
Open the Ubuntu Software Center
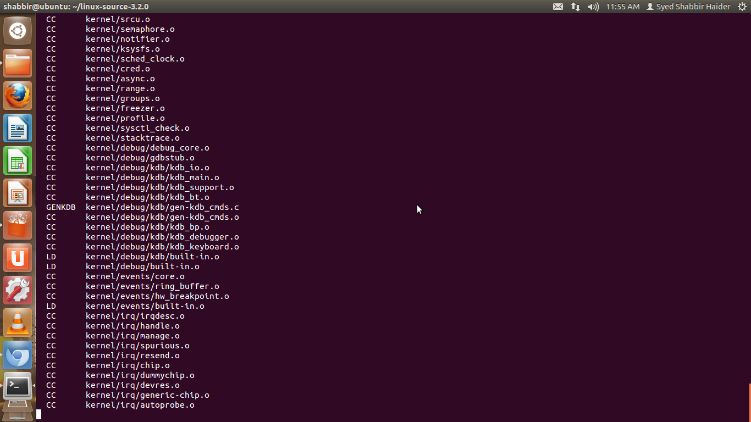coord(18,226)
